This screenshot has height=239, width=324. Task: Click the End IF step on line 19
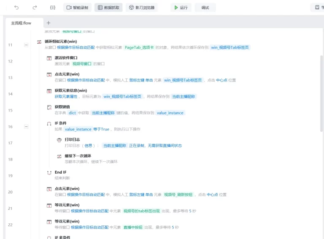point(60,172)
